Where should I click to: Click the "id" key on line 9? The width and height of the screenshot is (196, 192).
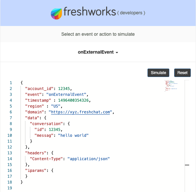[x=39, y=130]
